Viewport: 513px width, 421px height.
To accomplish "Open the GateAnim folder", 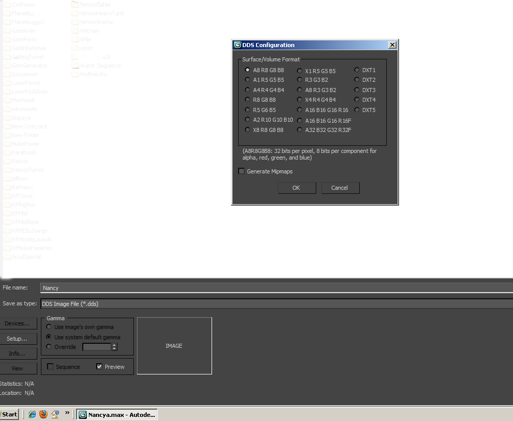I will tap(19, 31).
